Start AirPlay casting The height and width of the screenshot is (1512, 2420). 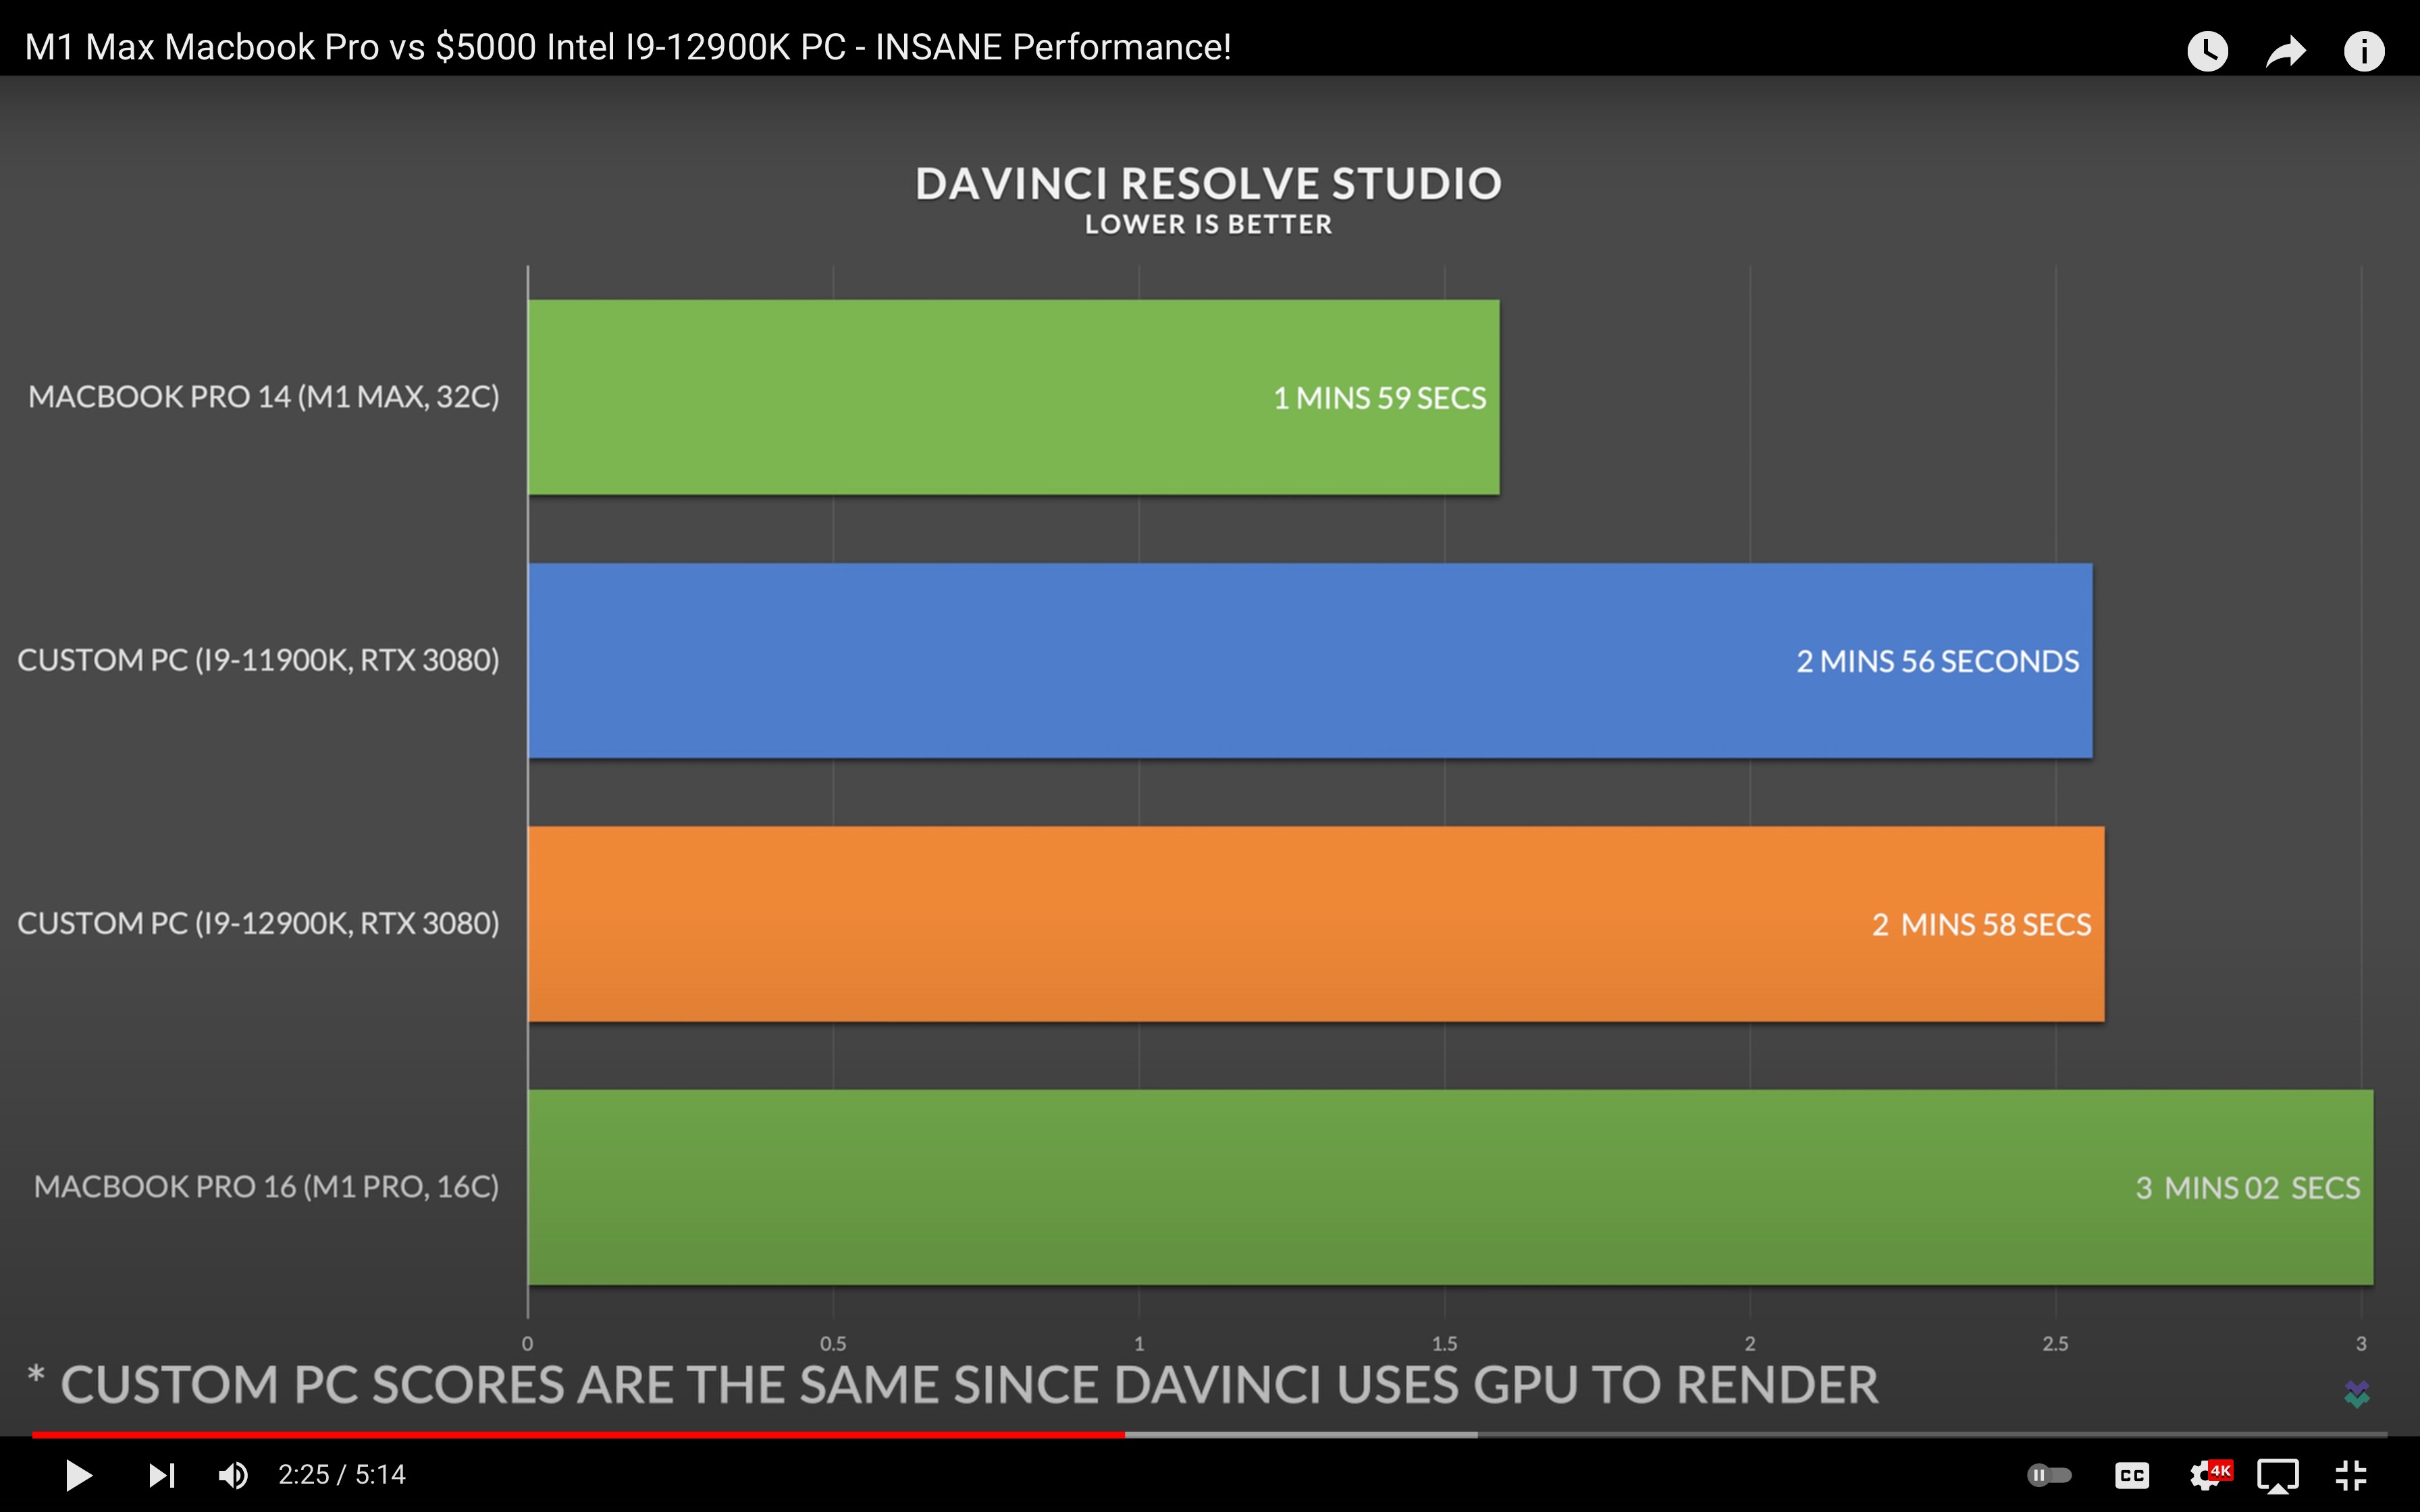[x=2278, y=1475]
